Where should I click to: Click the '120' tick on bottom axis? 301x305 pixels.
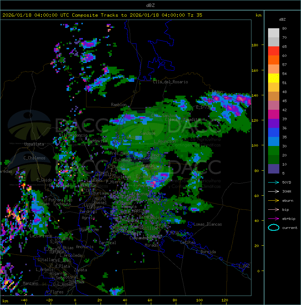click(225, 300)
